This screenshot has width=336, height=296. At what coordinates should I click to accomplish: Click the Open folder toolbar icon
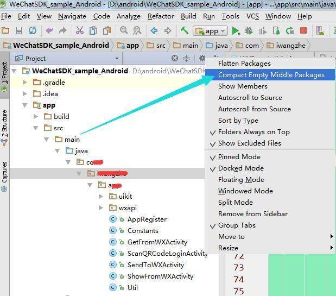[5, 31]
